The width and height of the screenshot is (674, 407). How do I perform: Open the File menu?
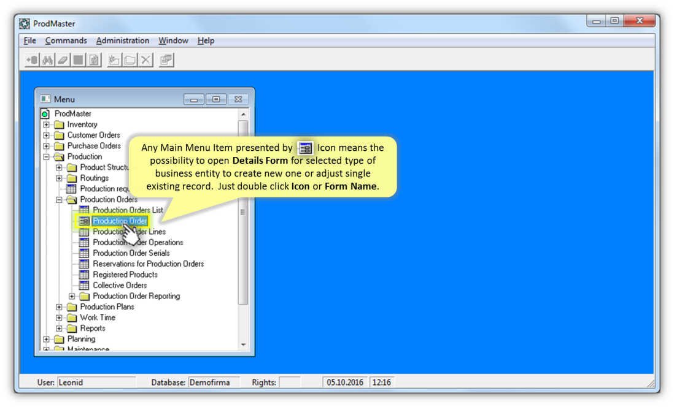[29, 40]
